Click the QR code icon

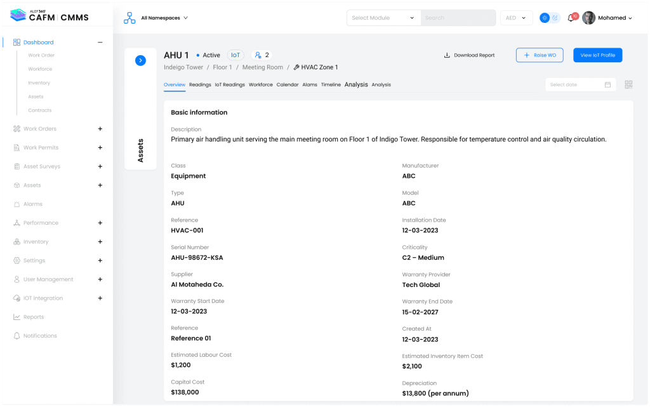628,84
